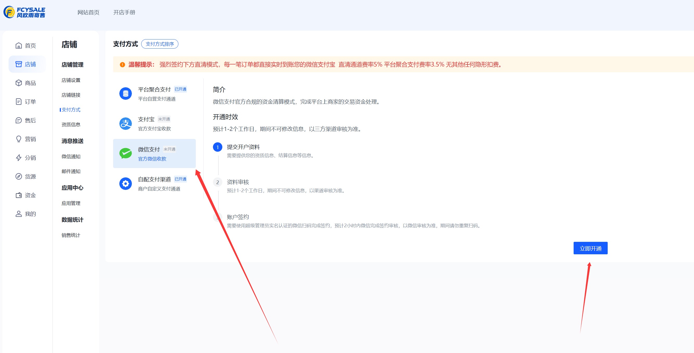Open 微信通知 submenu item
This screenshot has width=694, height=353.
coord(71,156)
